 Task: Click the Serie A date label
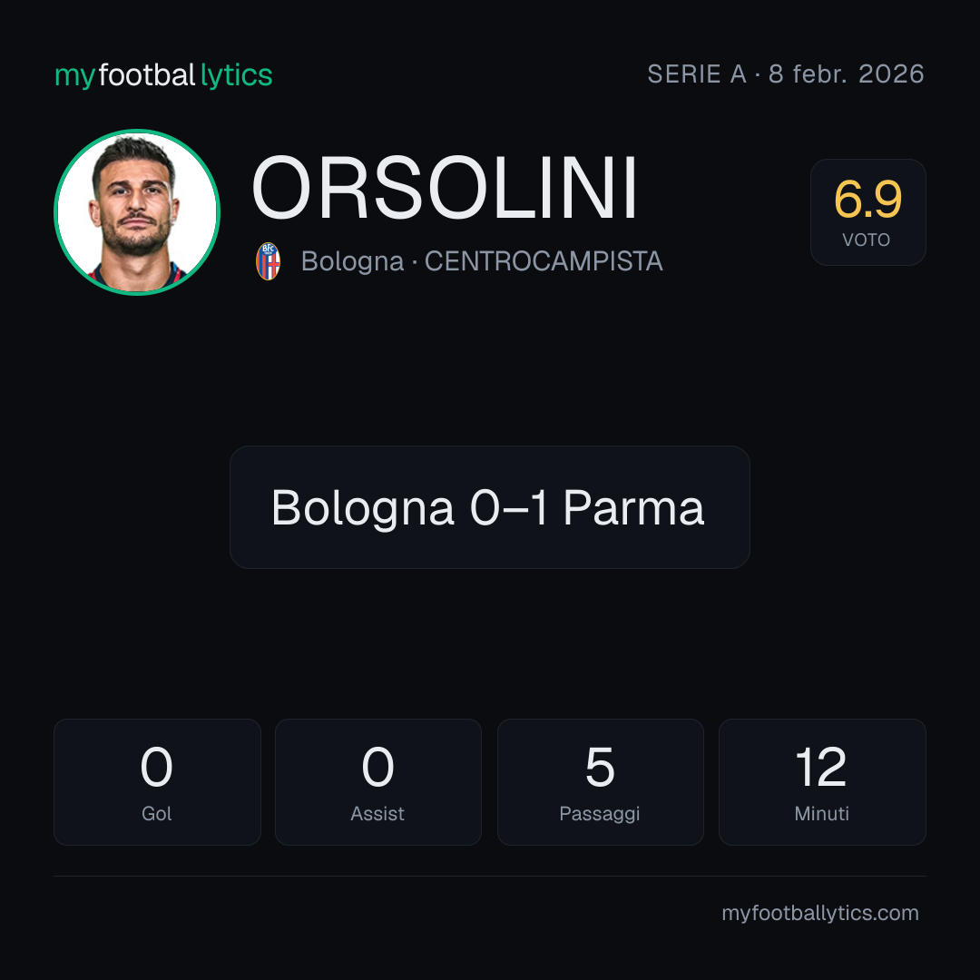click(x=786, y=73)
